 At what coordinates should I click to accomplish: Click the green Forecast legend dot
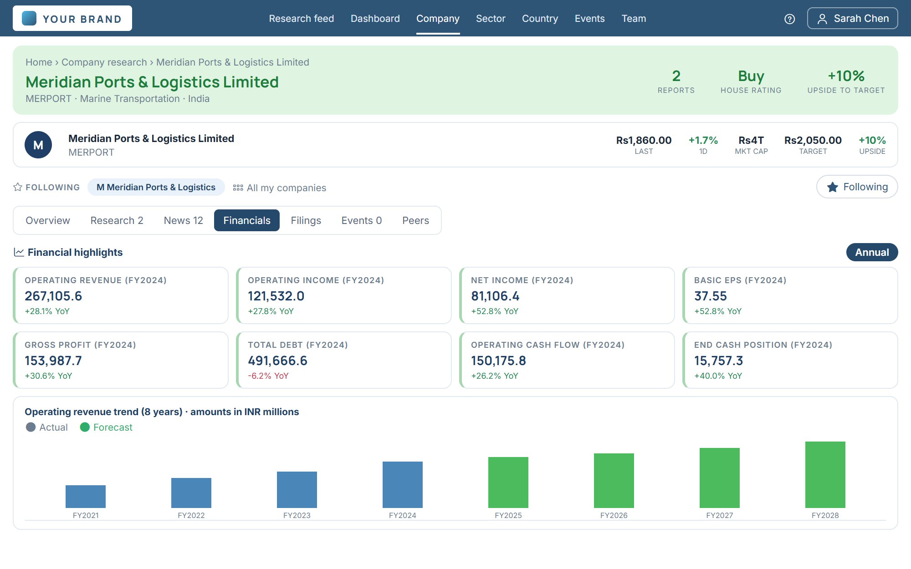85,427
